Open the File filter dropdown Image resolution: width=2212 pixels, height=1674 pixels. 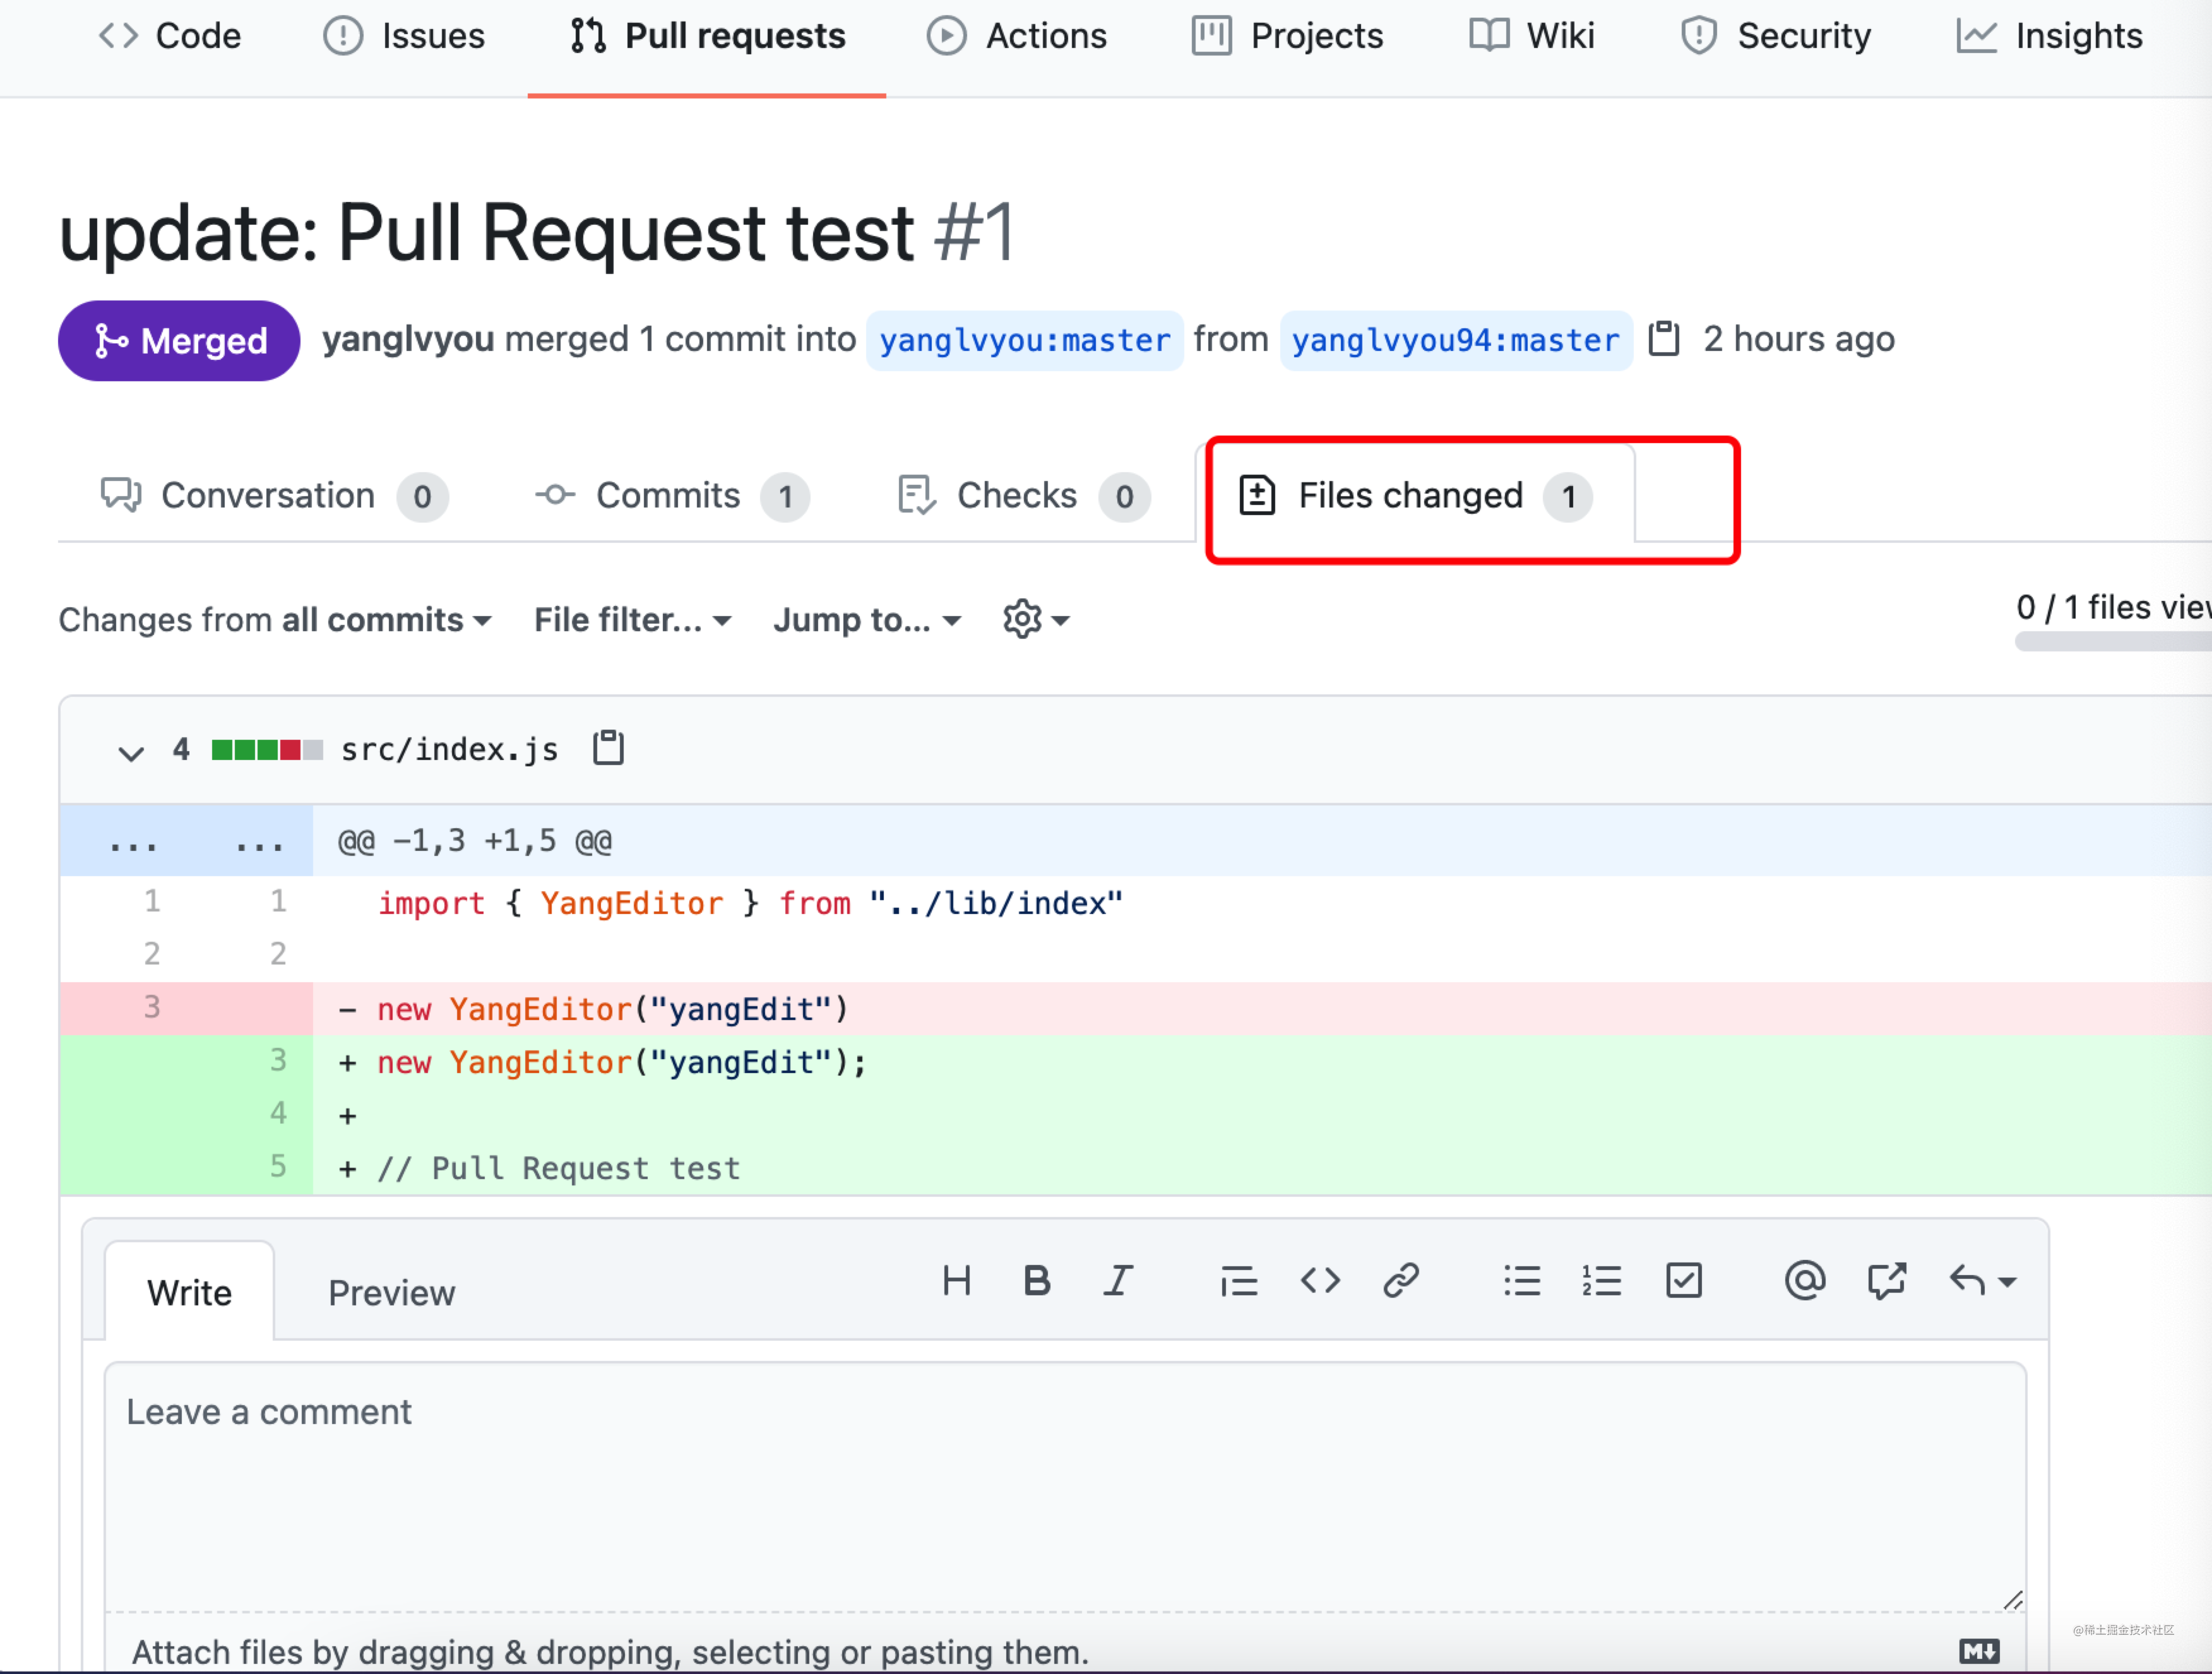[633, 620]
